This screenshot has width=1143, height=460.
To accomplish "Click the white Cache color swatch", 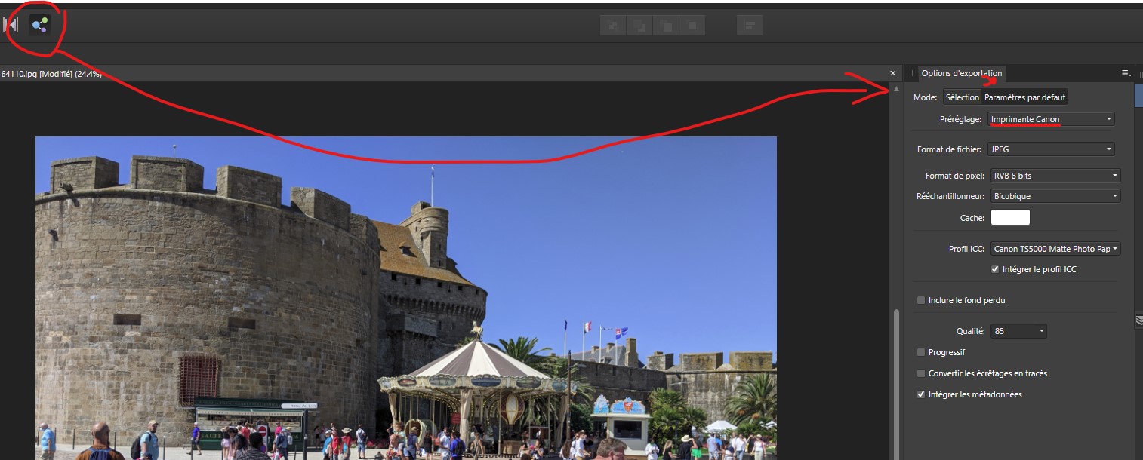I will click(1010, 217).
